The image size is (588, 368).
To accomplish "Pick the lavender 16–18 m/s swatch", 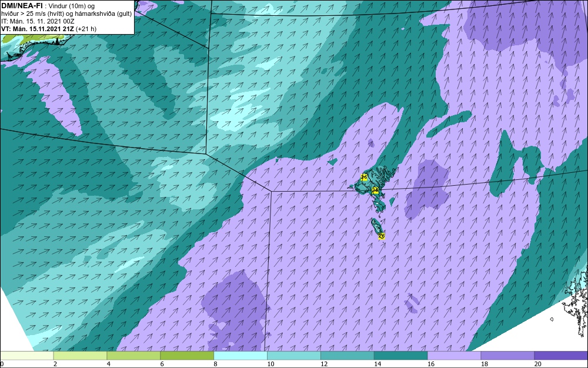I will [454, 355].
